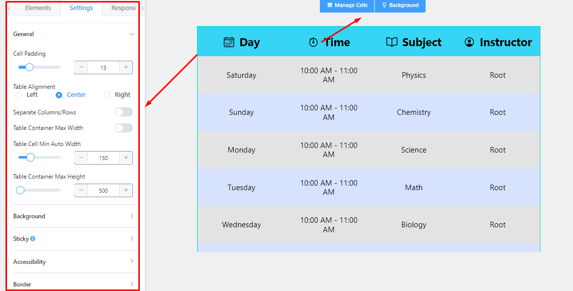573x291 pixels.
Task: Switch to the Elements tab
Action: (x=38, y=8)
